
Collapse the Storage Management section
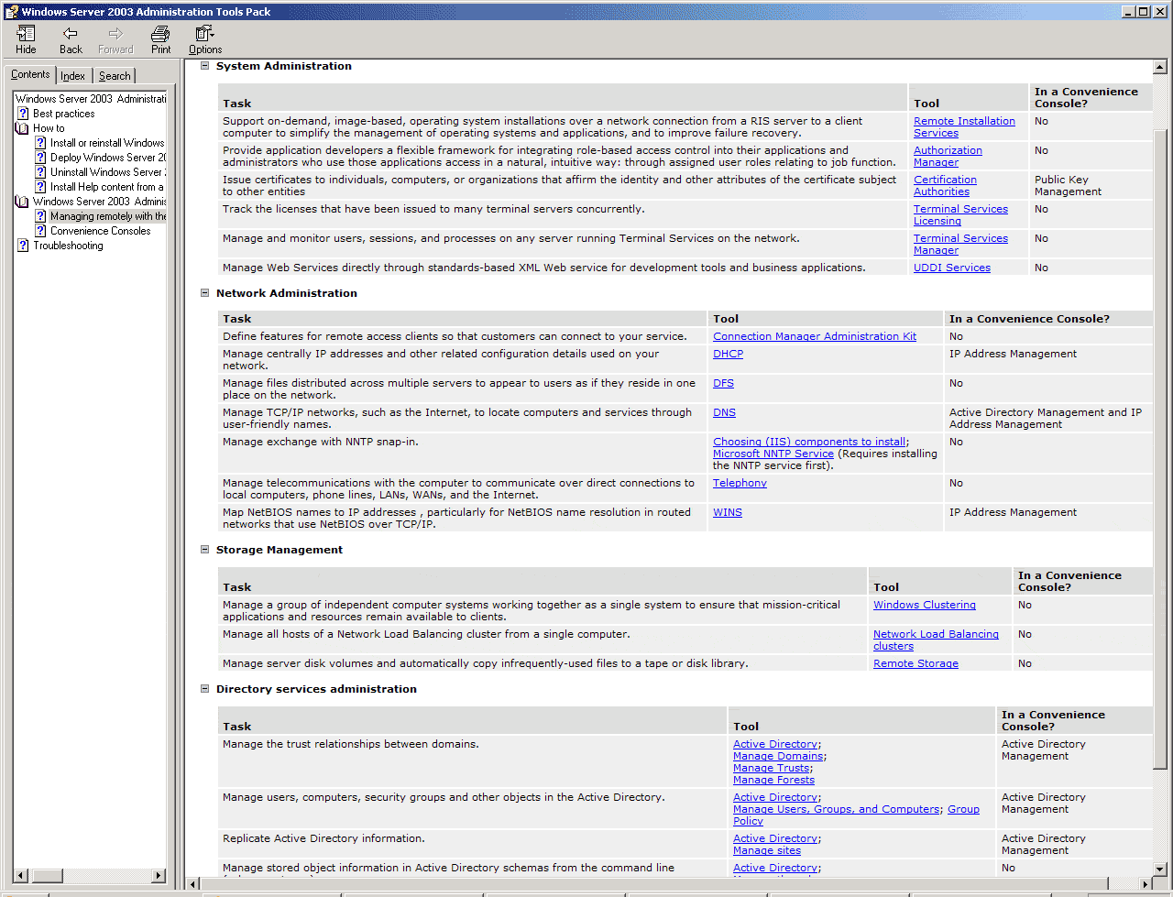(x=205, y=550)
